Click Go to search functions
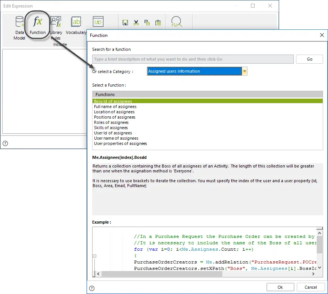Image resolution: width=328 pixels, height=294 pixels. coord(310,59)
